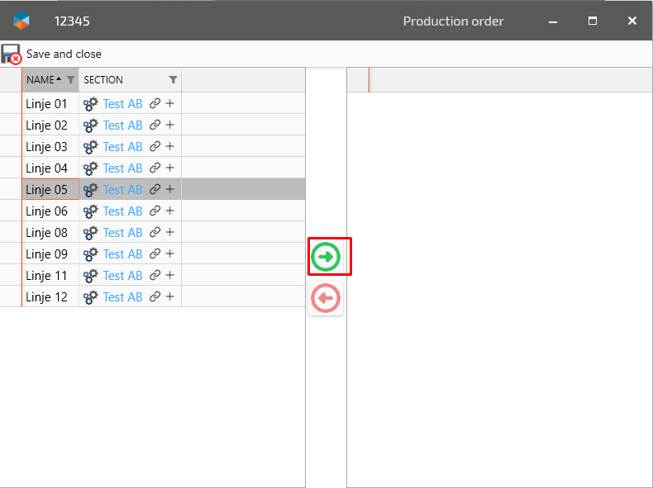Click the link icon in Linje 01 row

[x=155, y=104]
